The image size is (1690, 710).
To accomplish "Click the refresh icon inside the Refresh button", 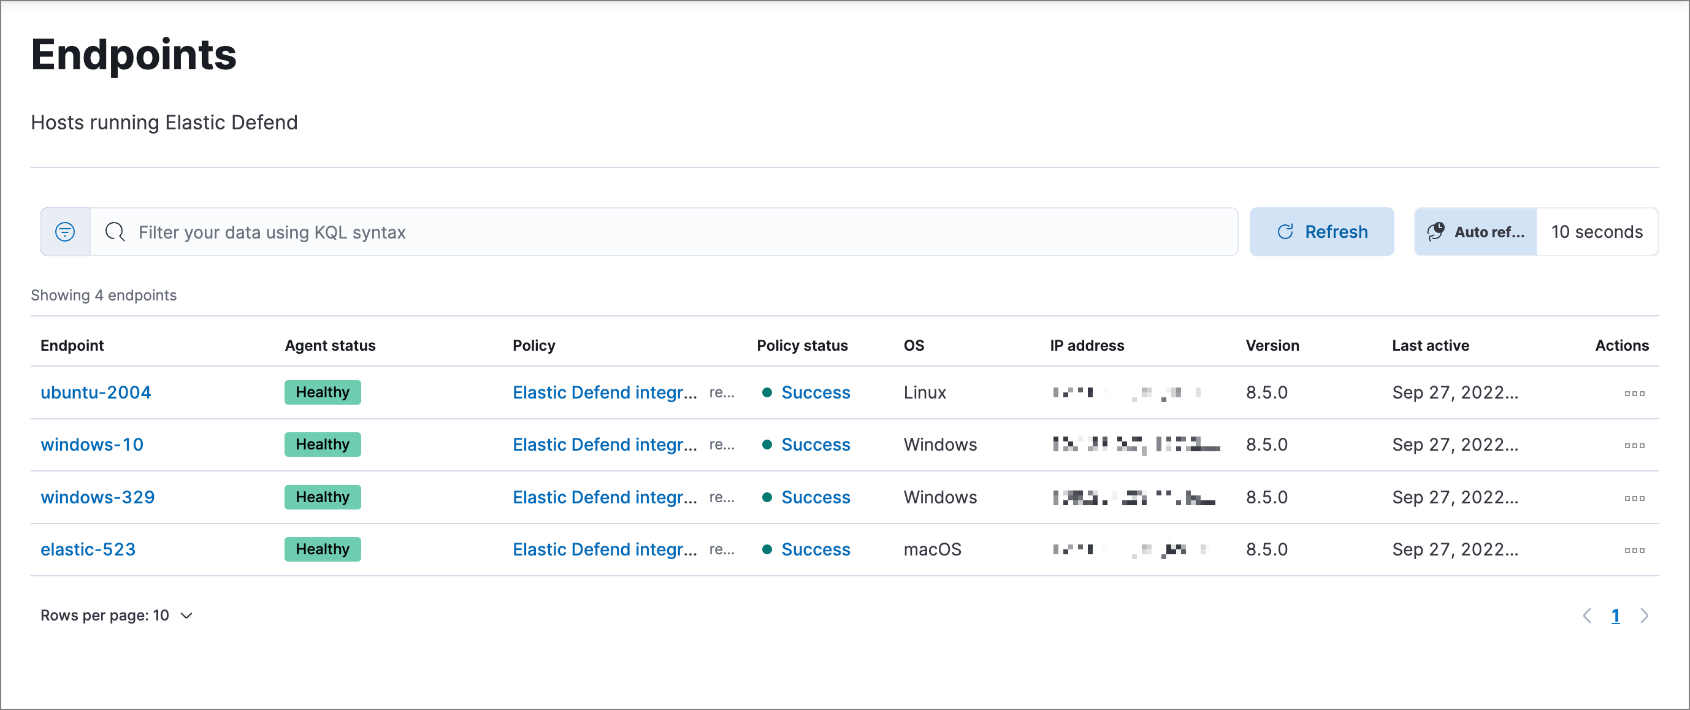I will pos(1285,231).
